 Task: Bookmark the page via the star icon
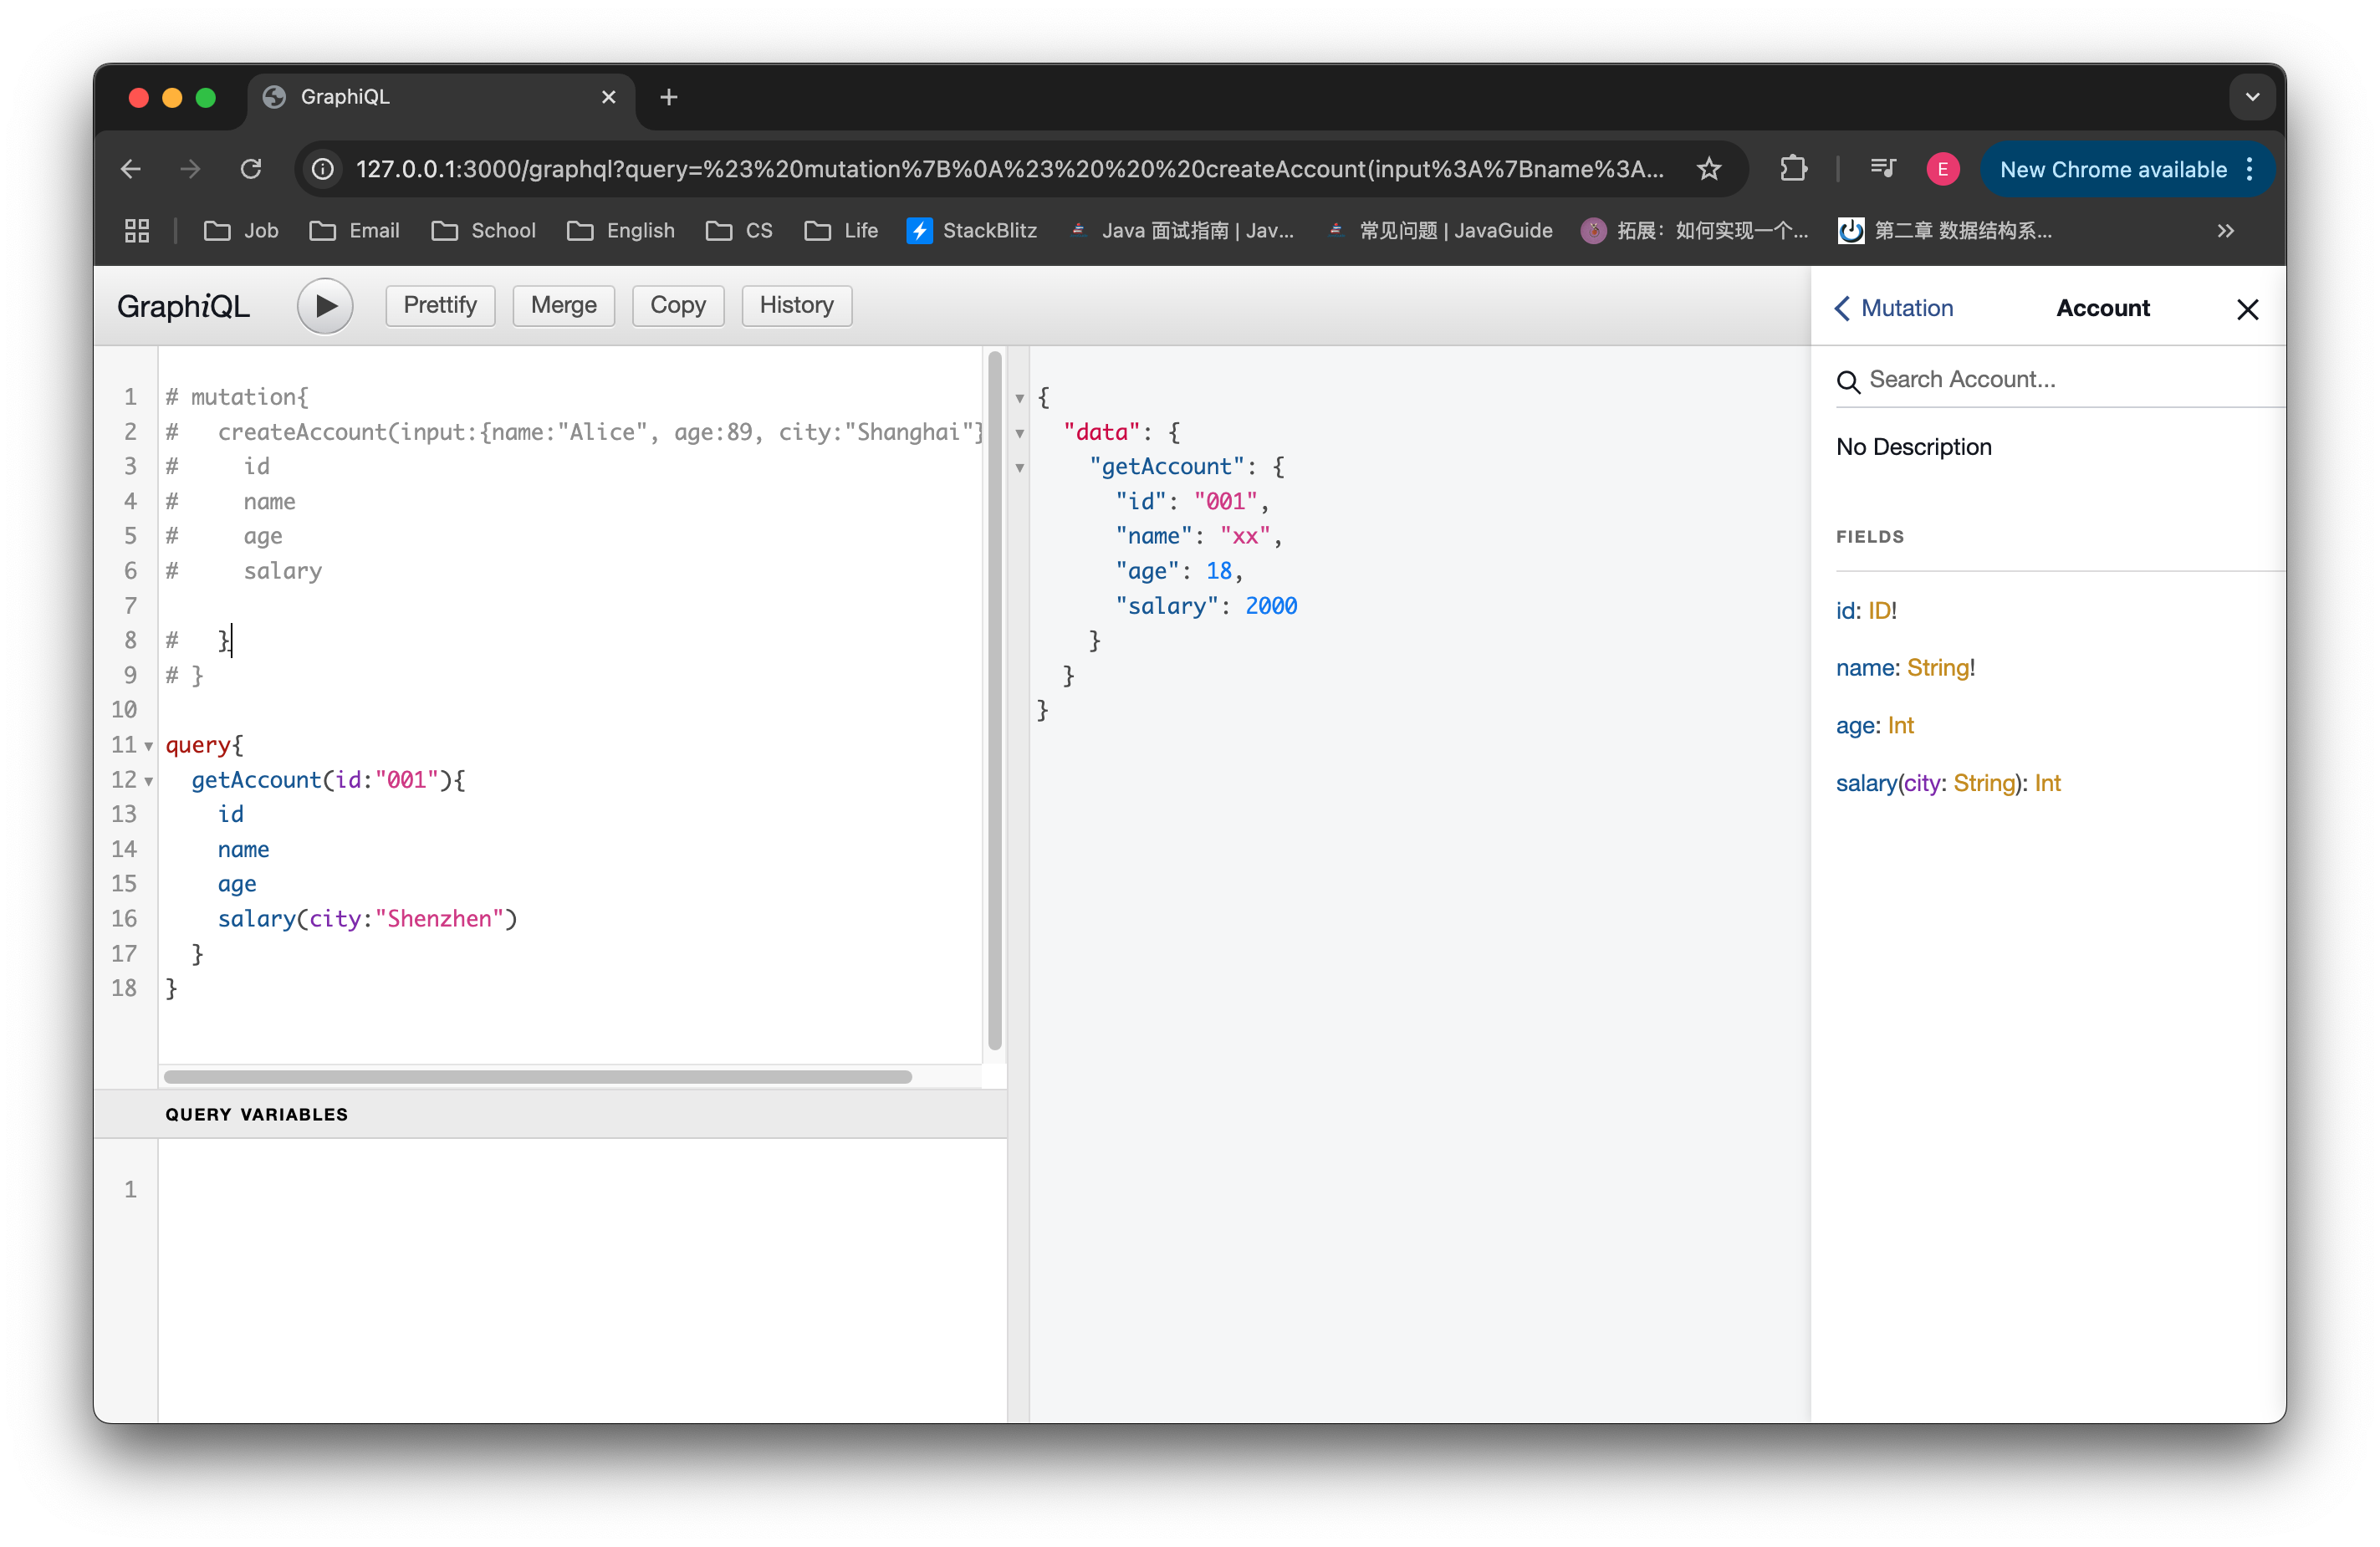click(x=1710, y=169)
